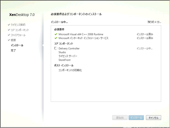Click the blue インストール button

[136, 118]
